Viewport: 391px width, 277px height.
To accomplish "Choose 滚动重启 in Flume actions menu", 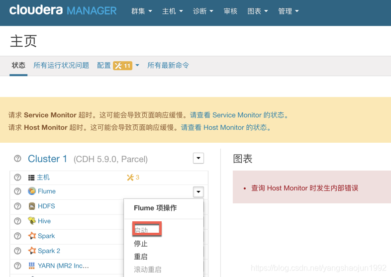I will [x=148, y=270].
